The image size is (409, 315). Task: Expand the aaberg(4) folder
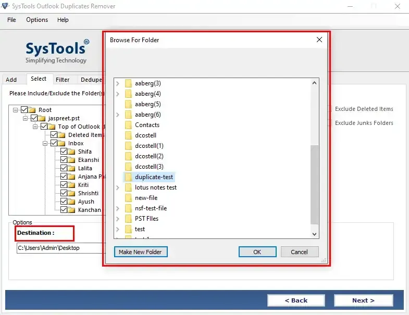[118, 94]
